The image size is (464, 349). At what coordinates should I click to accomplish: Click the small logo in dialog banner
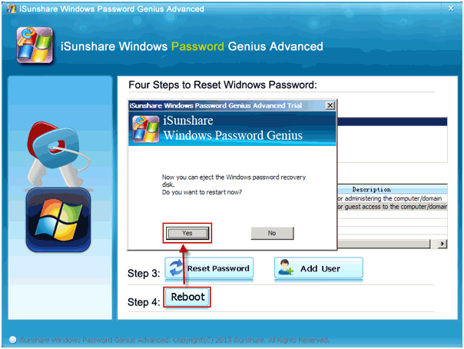pos(146,129)
